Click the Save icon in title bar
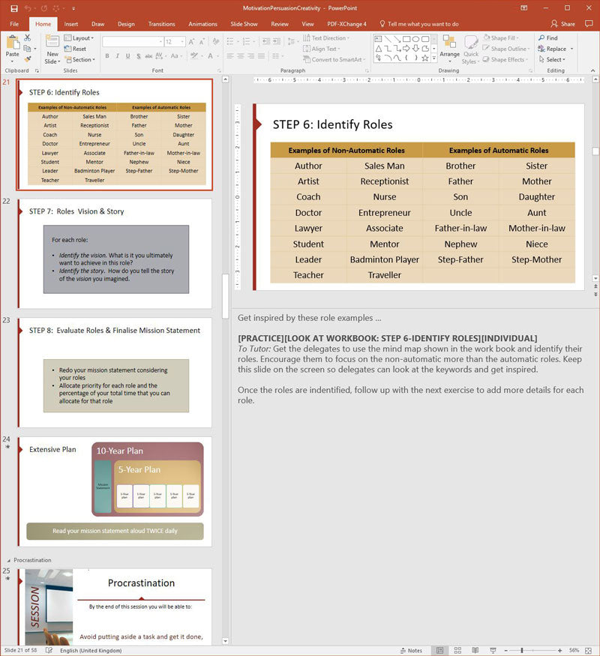 (13, 8)
